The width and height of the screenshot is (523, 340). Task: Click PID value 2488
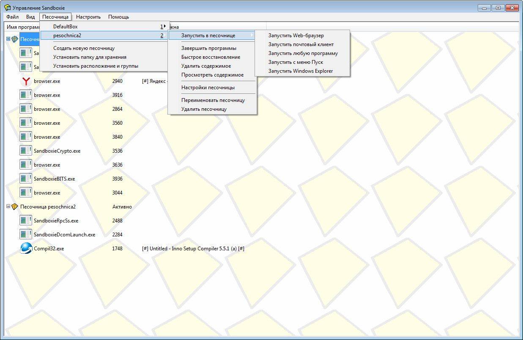point(118,221)
